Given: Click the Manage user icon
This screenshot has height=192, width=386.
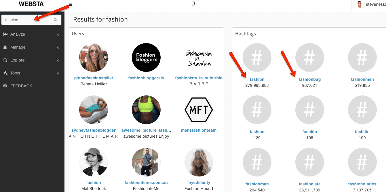Looking at the screenshot, I should [5, 47].
